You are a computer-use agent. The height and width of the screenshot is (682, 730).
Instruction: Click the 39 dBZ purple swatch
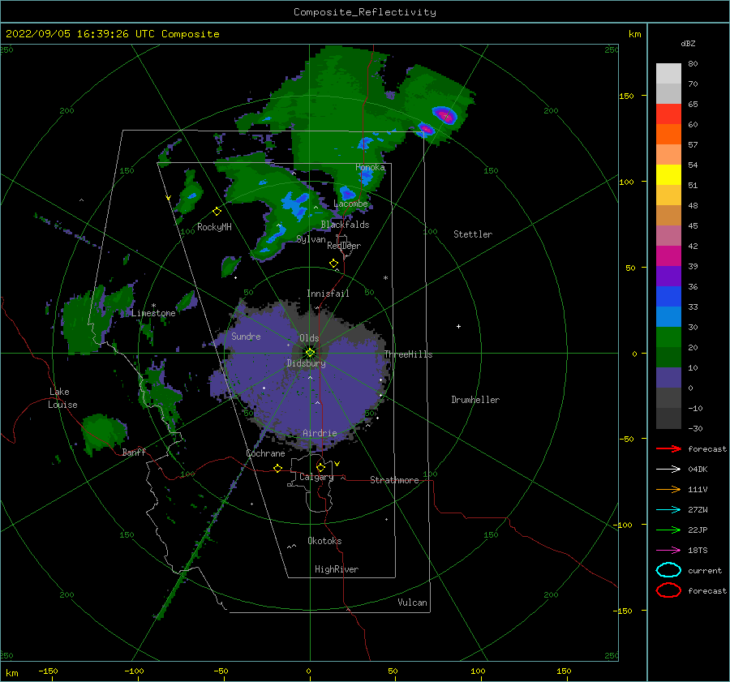point(668,276)
